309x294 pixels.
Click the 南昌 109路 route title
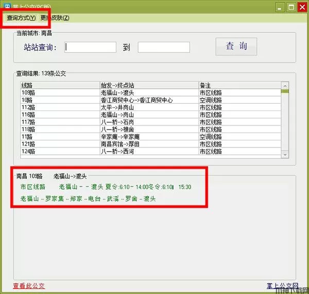point(29,176)
